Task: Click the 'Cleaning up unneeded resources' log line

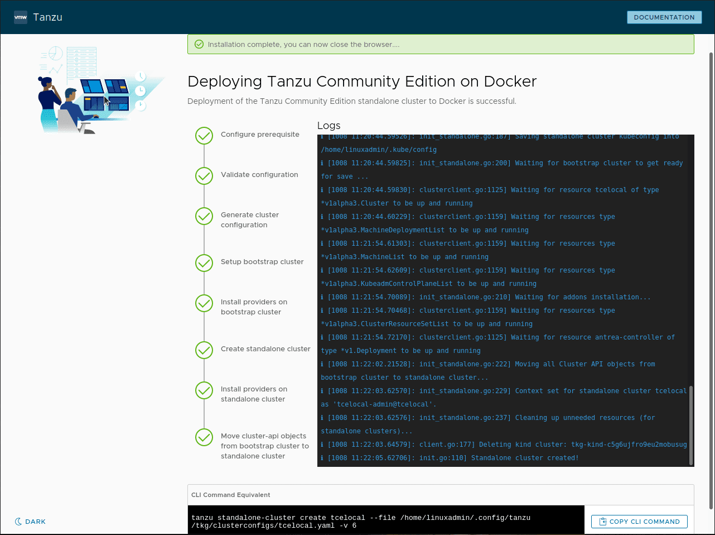Action: (488, 424)
